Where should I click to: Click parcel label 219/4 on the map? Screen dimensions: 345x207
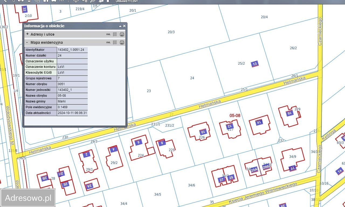[x=80, y=9]
